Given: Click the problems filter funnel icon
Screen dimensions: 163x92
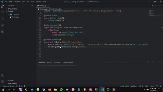Looking at the screenshot, I should coord(148,62).
